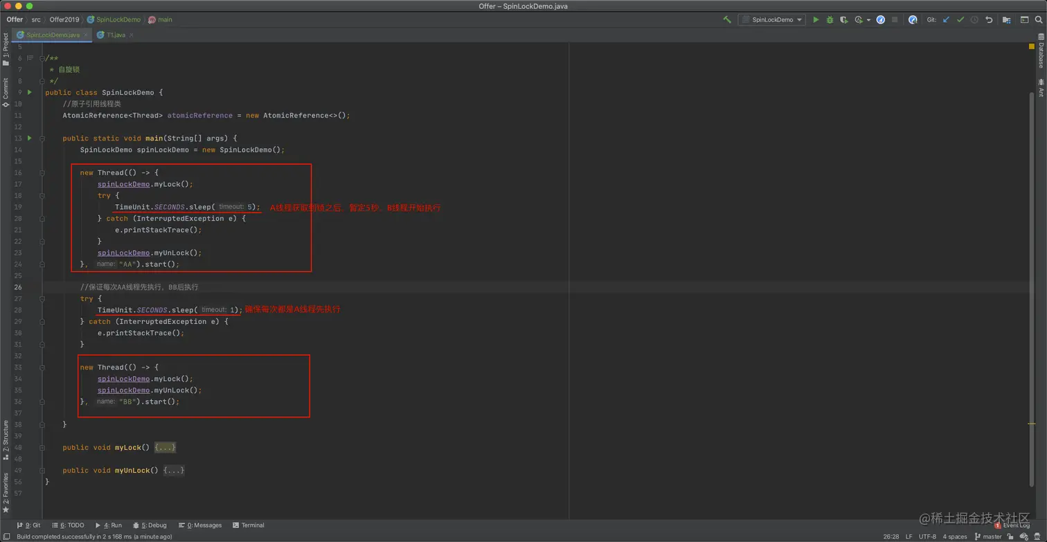The width and height of the screenshot is (1047, 542).
Task: Click 26:28 cursor position in status bar
Action: [x=891, y=536]
